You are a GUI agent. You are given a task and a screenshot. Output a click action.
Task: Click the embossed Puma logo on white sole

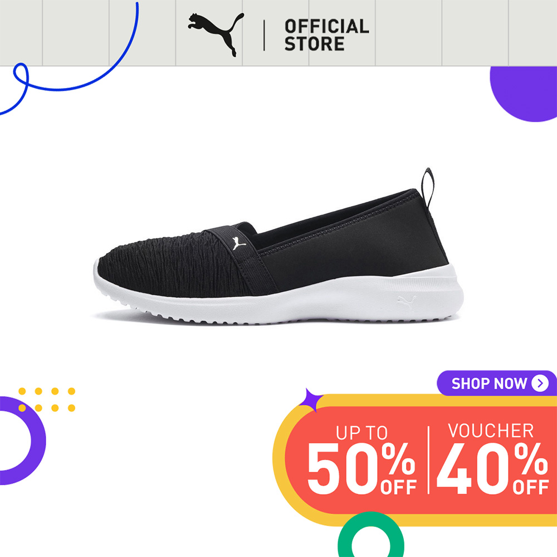[407, 302]
